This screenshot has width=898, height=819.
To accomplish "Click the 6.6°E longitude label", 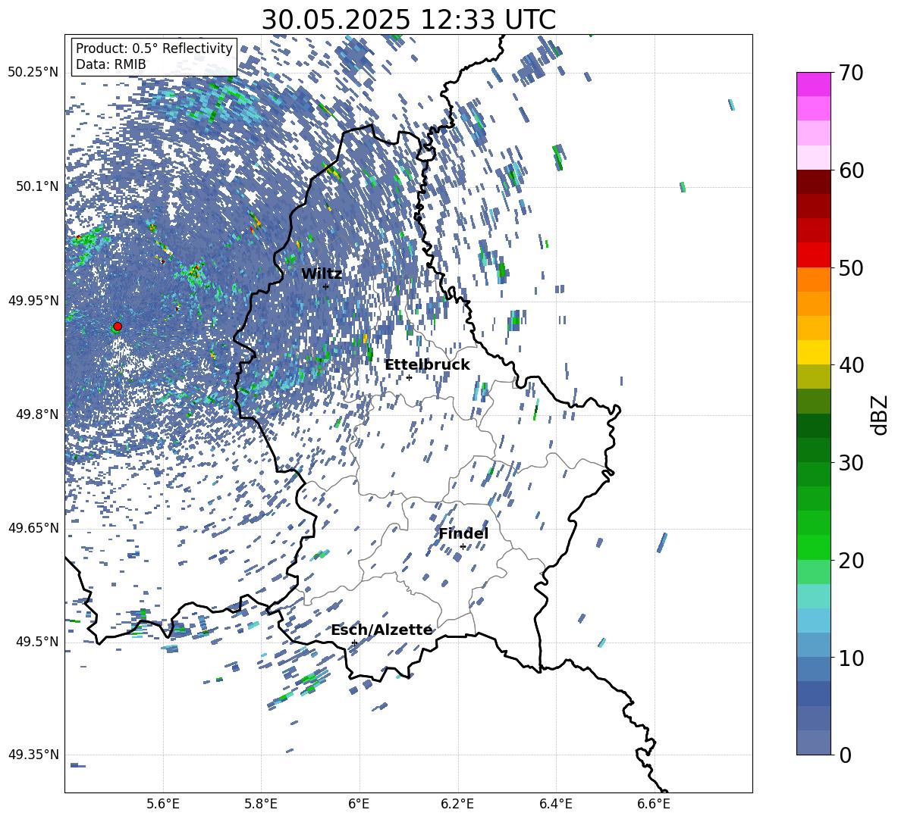I will click(654, 804).
